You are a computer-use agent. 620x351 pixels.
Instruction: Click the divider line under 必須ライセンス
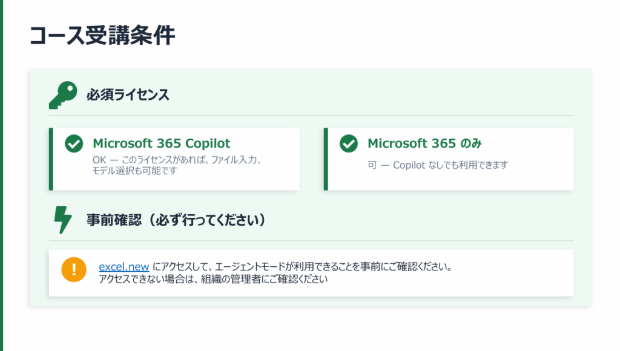pyautogui.click(x=311, y=115)
